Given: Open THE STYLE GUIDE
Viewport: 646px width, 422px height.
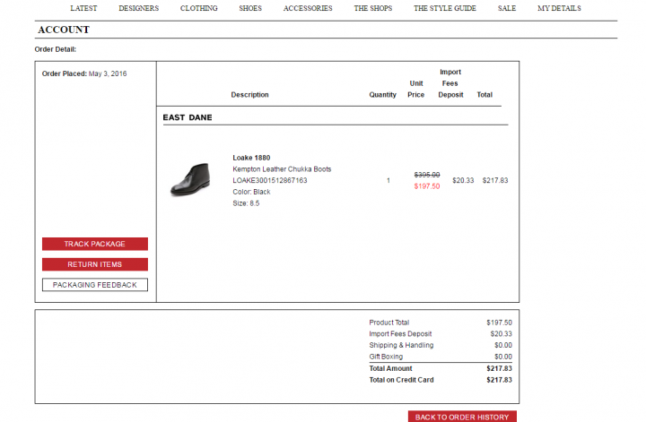Looking at the screenshot, I should [x=444, y=8].
